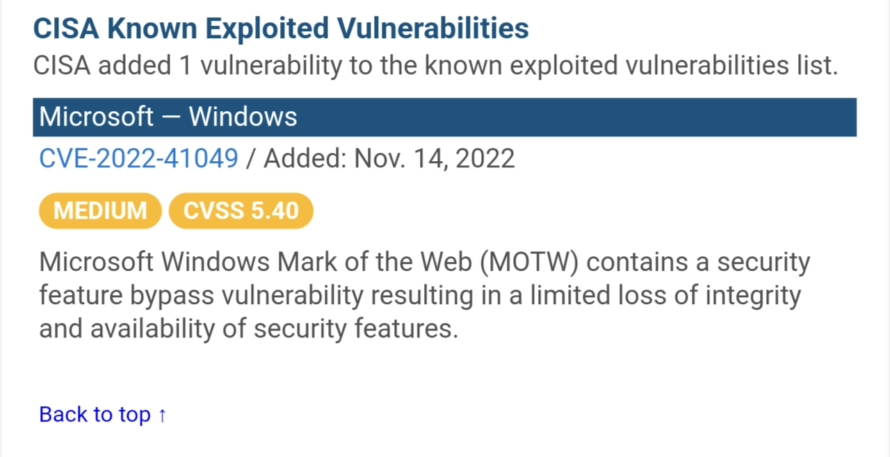This screenshot has width=890, height=457.
Task: Click the CISA Known Exploited Vulnerabilities heading
Action: [281, 28]
